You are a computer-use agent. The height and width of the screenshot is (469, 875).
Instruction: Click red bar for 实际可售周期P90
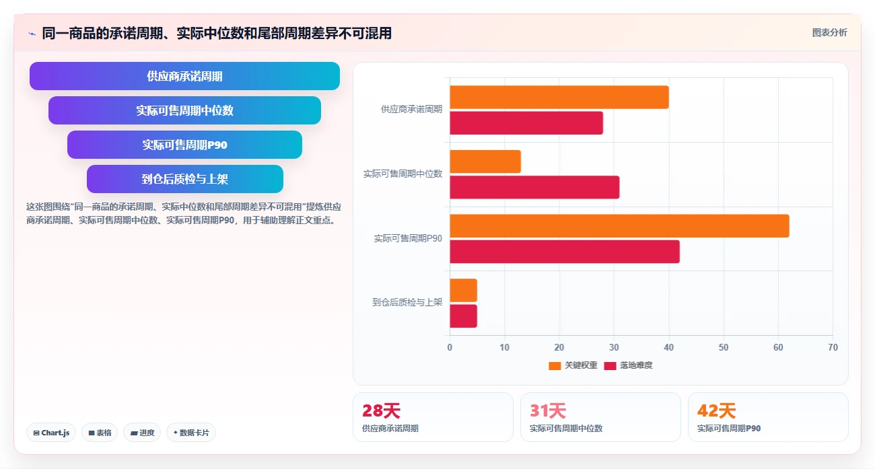565,252
